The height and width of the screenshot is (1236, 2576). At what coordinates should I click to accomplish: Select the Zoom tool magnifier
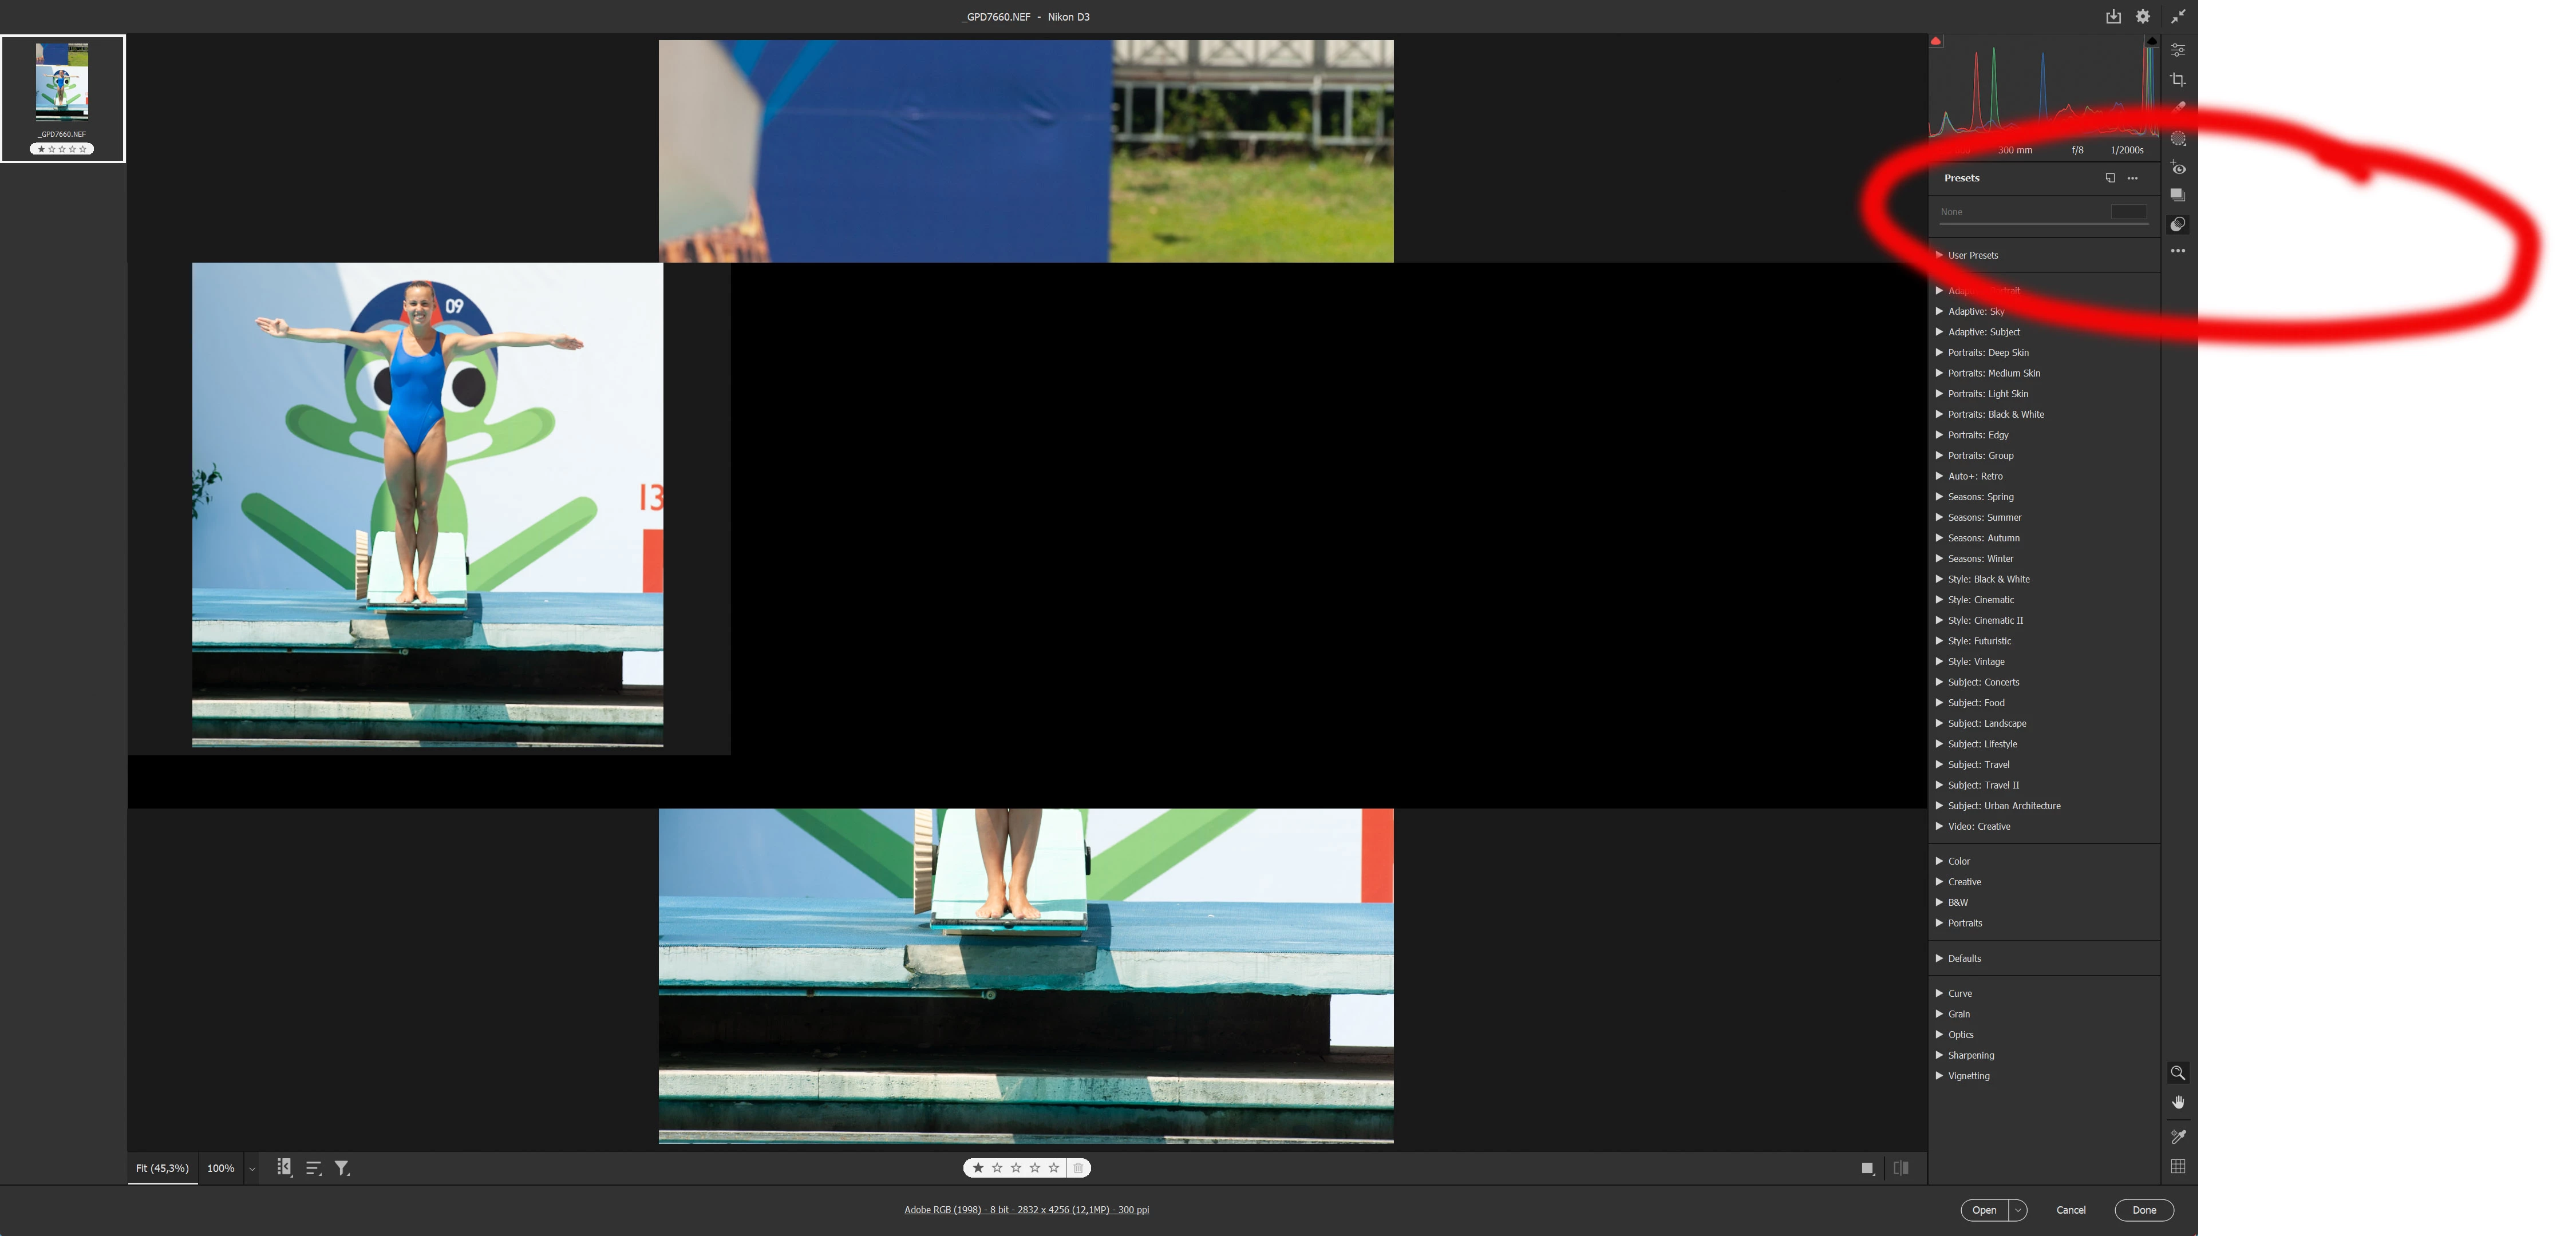(x=2177, y=1073)
